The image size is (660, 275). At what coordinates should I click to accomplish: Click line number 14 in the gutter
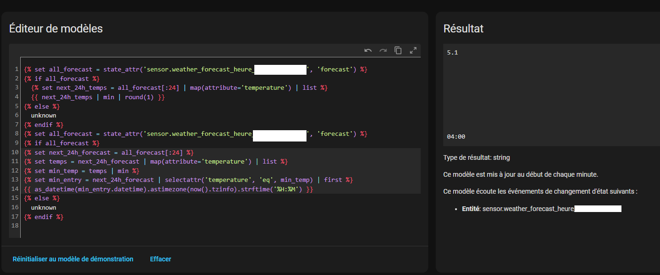[x=15, y=189]
